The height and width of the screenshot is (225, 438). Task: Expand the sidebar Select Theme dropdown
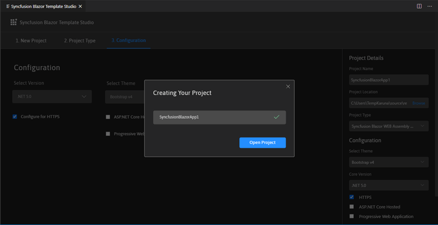tap(388, 162)
